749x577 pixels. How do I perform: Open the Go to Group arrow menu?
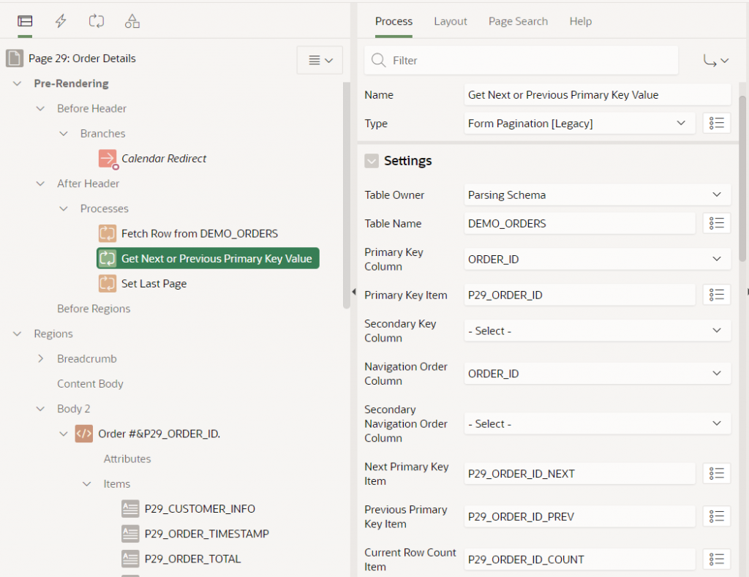coord(715,60)
